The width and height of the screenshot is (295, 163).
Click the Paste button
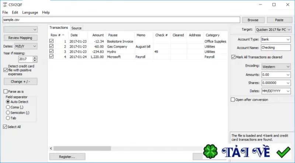[279, 20]
